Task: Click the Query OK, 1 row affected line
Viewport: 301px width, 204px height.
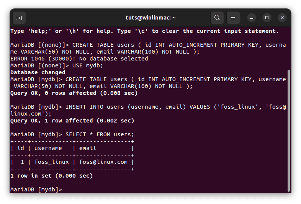Action: [x=72, y=121]
